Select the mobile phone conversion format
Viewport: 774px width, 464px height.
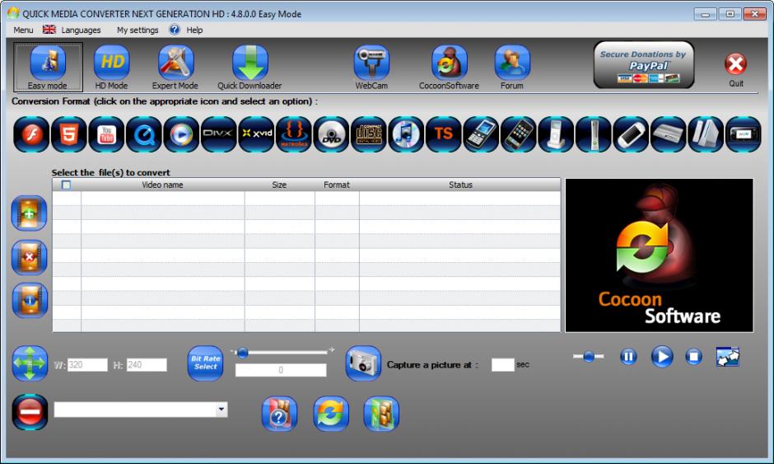tap(481, 134)
